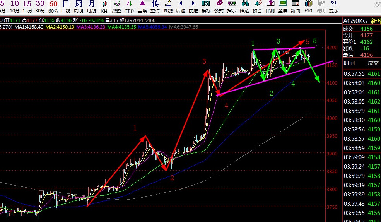This screenshot has height=222, width=381.
Task: Select the 03:59:43 tick row
Action: 362,203
